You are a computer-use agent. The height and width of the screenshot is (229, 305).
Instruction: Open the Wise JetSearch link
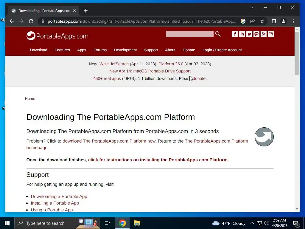[114, 64]
